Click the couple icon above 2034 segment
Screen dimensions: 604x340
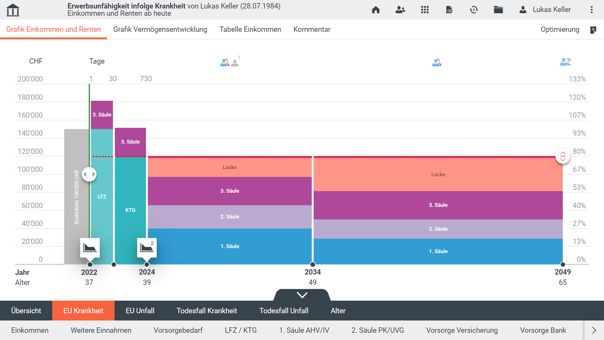click(x=437, y=62)
